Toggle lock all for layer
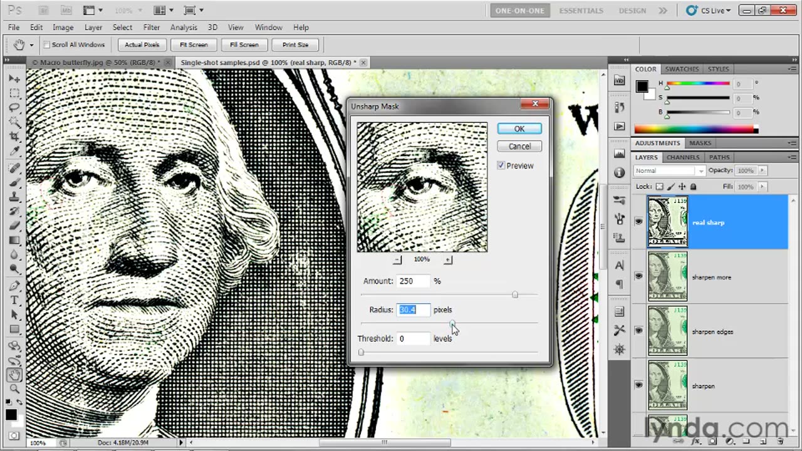This screenshot has height=451, width=802. coord(693,187)
